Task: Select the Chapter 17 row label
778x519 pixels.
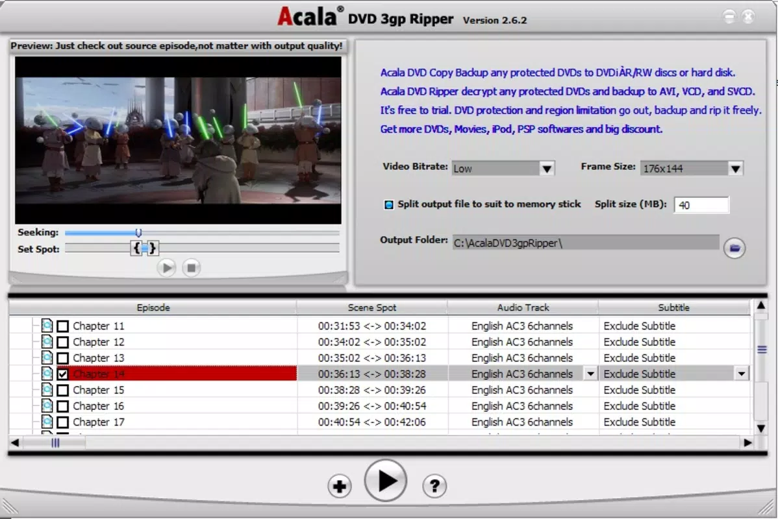Action: (98, 422)
